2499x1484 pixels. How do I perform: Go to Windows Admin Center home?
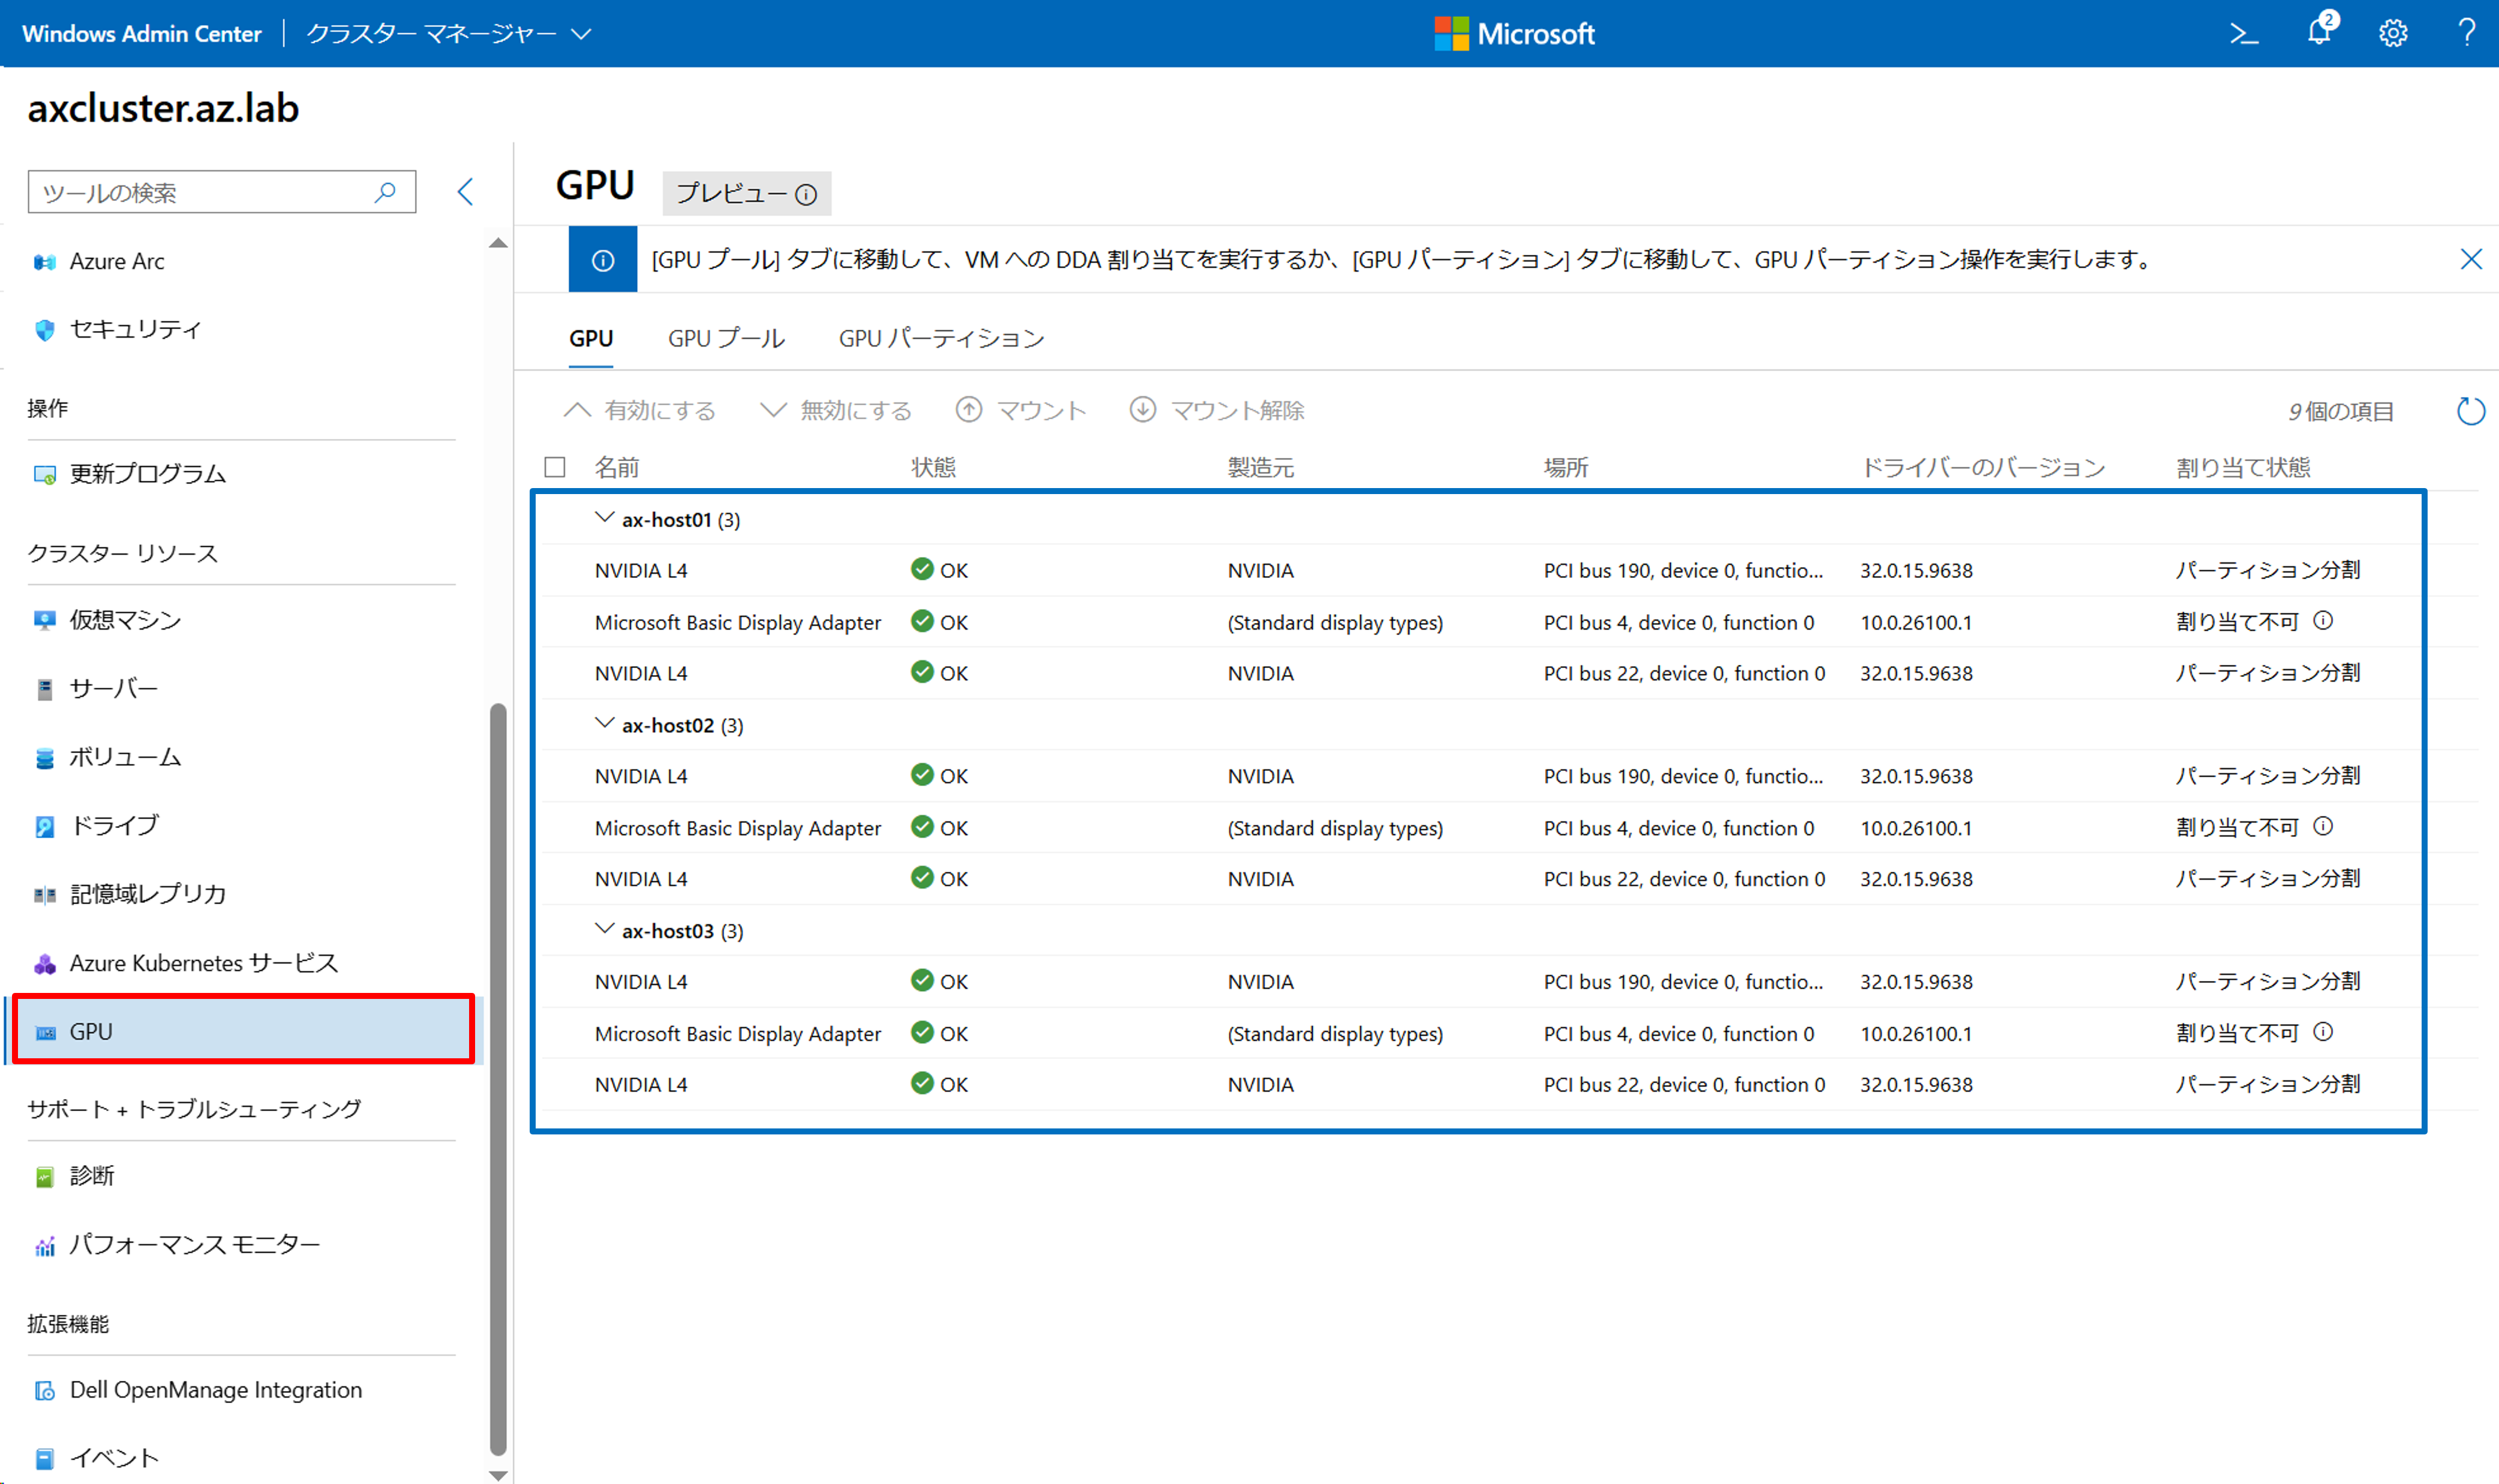[x=142, y=34]
